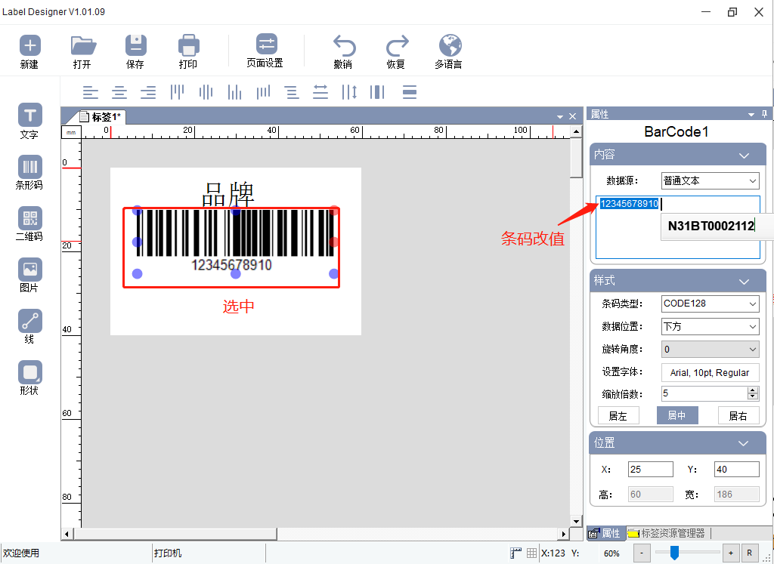Select the 文字 text tool
Screen dimensions: 774x564
click(x=29, y=116)
